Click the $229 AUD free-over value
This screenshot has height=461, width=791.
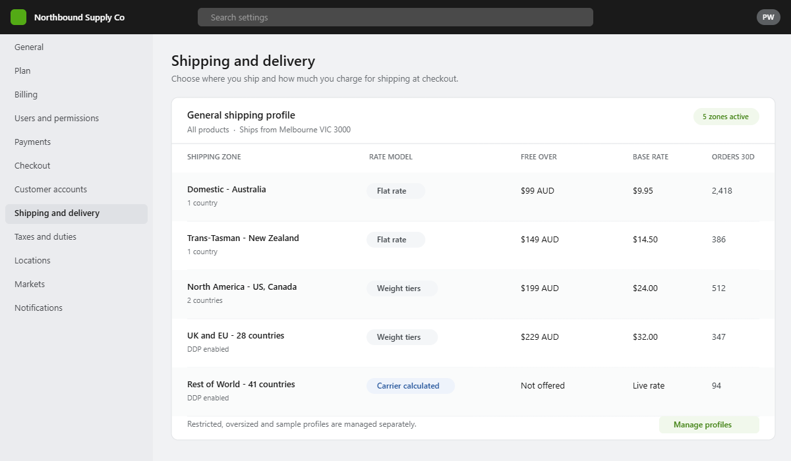540,337
